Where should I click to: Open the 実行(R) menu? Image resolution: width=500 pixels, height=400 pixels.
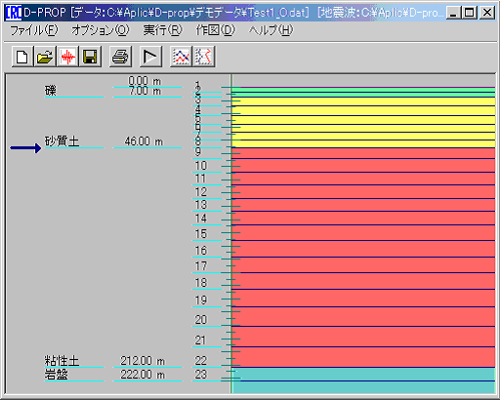(x=162, y=30)
